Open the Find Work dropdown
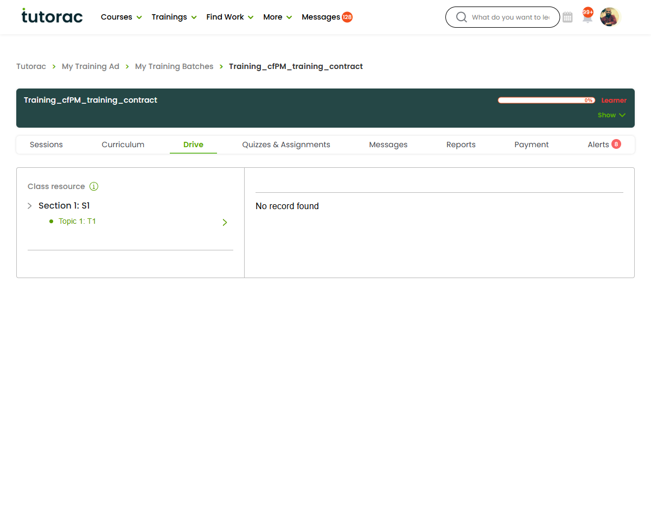Viewport: 651px width, 516px height. click(x=230, y=17)
